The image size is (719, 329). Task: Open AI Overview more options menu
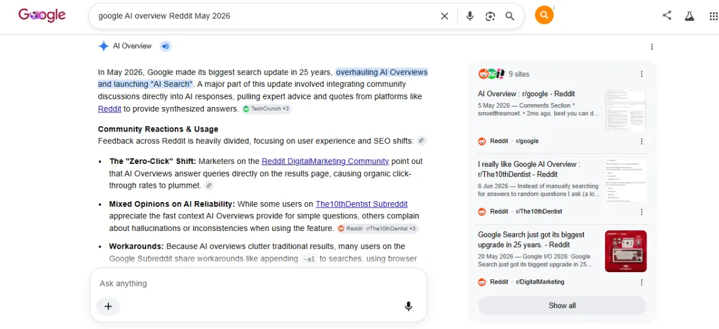click(652, 47)
